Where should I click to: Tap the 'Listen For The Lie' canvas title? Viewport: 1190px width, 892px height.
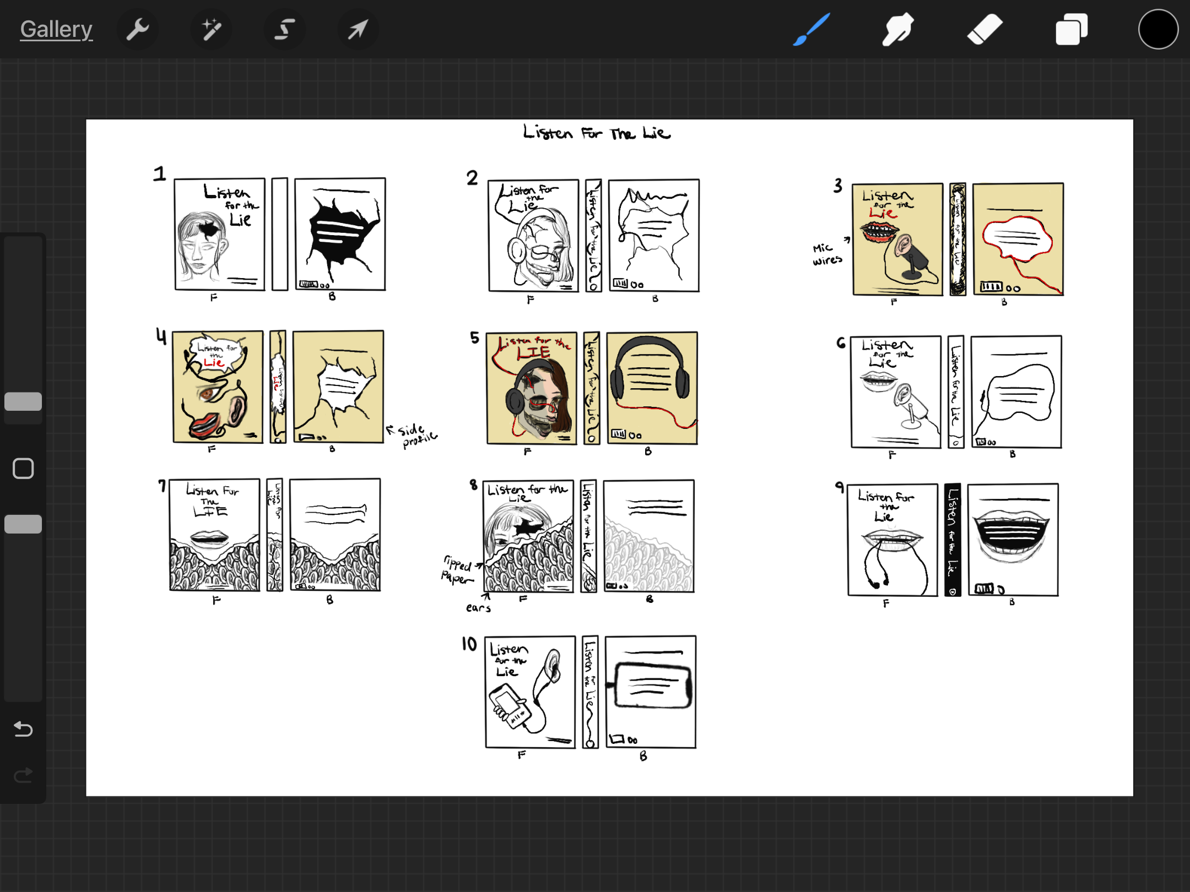point(596,133)
